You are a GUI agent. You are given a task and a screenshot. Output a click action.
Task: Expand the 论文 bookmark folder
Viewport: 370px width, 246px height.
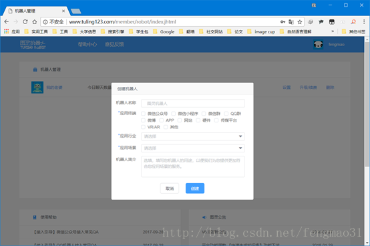235,31
